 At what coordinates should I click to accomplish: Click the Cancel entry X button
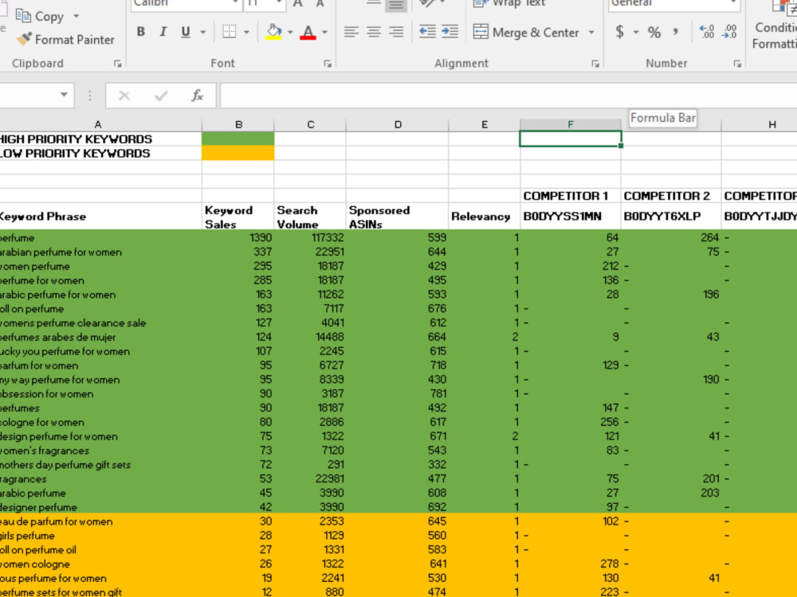pos(124,96)
